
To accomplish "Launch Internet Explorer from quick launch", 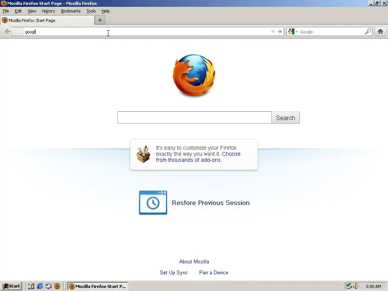I will pyautogui.click(x=40, y=286).
